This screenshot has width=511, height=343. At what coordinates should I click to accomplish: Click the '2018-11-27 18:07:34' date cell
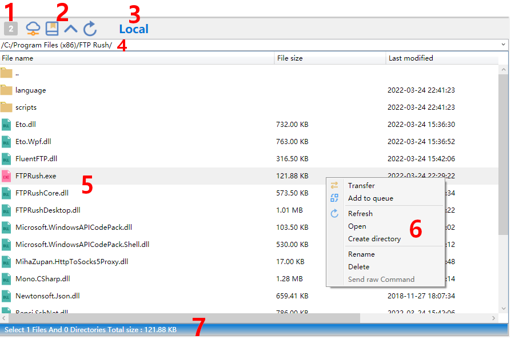tap(421, 296)
